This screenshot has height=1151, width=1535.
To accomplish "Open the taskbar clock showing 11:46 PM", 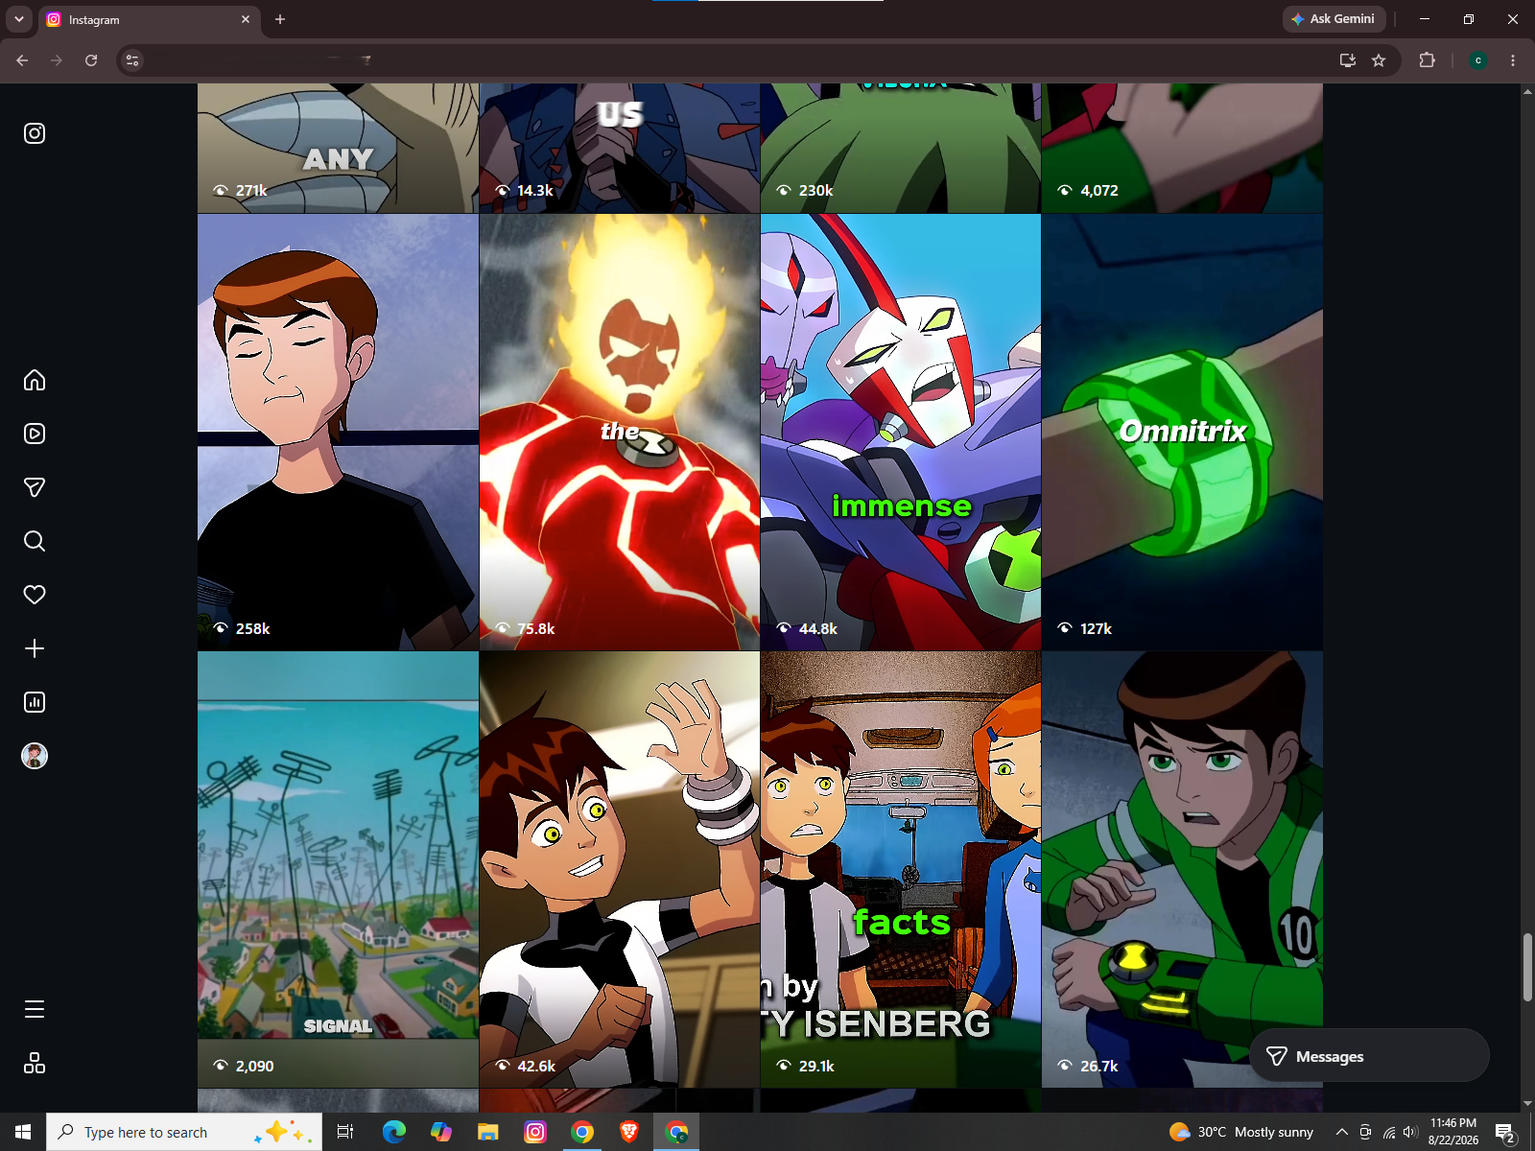I will click(x=1453, y=1132).
